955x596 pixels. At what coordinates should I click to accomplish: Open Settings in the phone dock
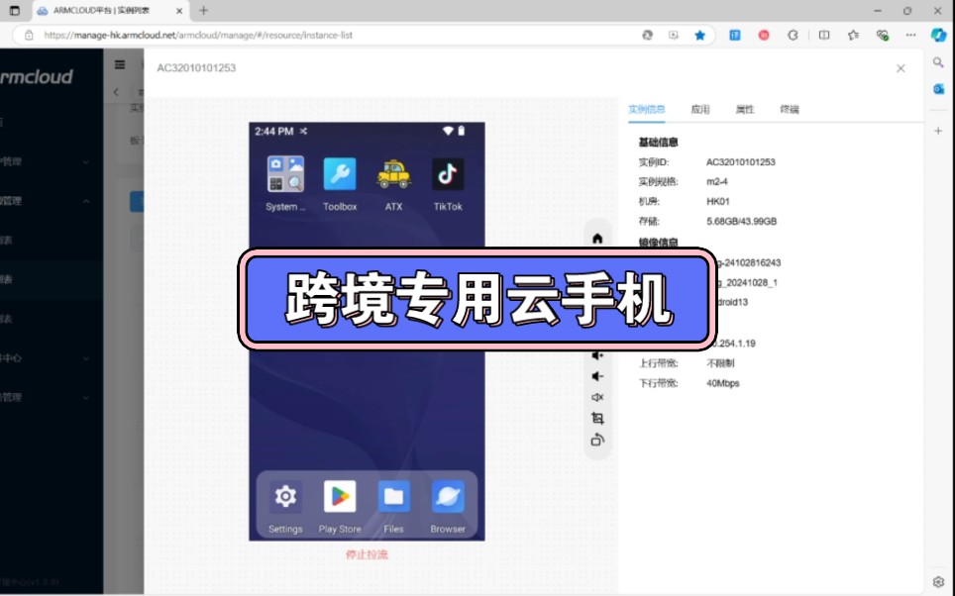tap(285, 497)
